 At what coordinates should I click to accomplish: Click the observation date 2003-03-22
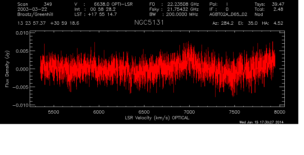point(32,9)
